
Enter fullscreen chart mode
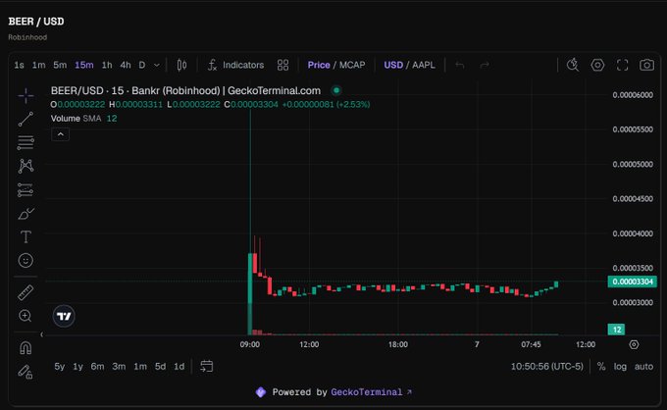[x=622, y=65]
